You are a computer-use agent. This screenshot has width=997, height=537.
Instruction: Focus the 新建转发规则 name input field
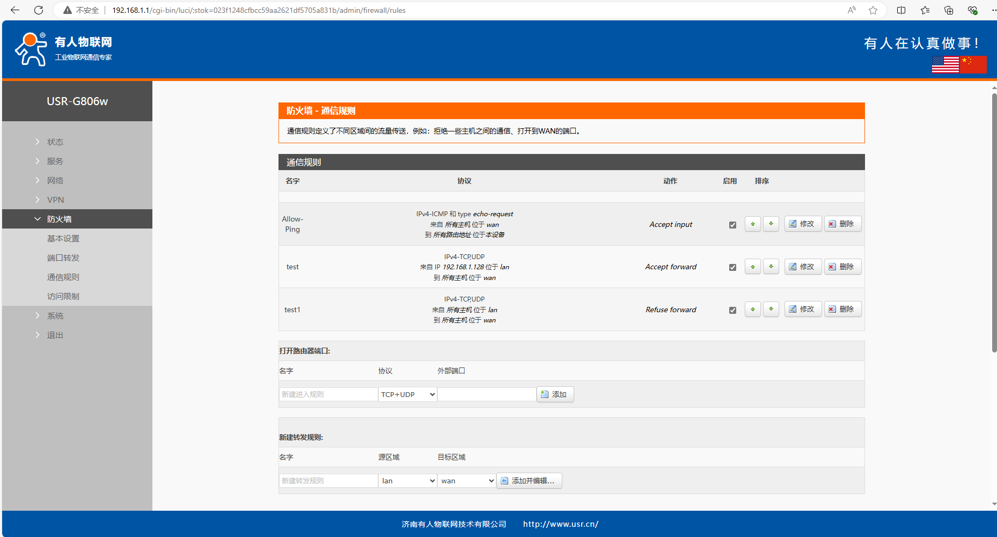click(x=328, y=481)
